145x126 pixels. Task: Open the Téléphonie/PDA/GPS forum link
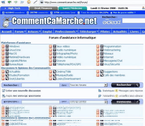69,64
